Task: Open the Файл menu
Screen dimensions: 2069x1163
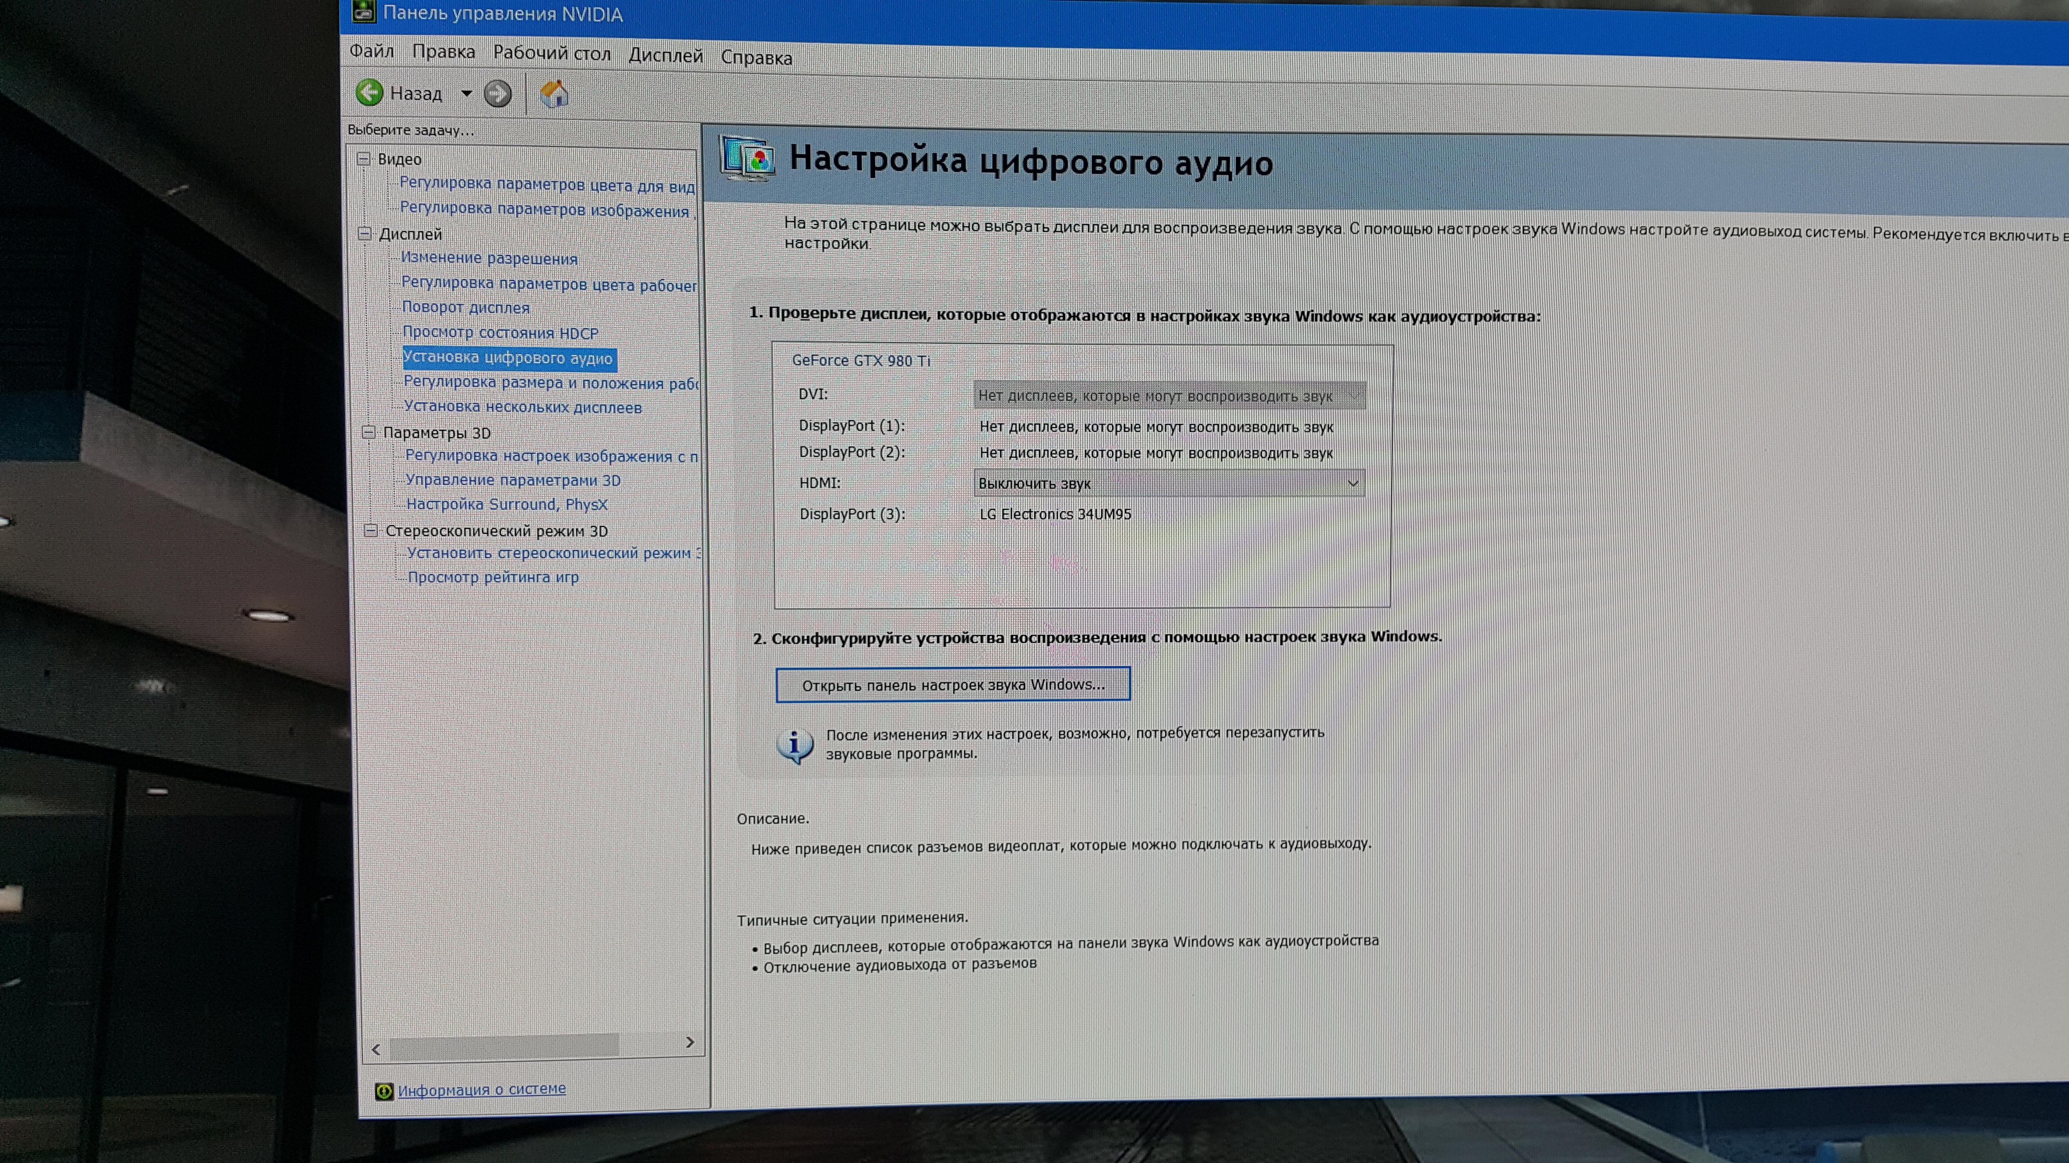Action: pyautogui.click(x=371, y=51)
